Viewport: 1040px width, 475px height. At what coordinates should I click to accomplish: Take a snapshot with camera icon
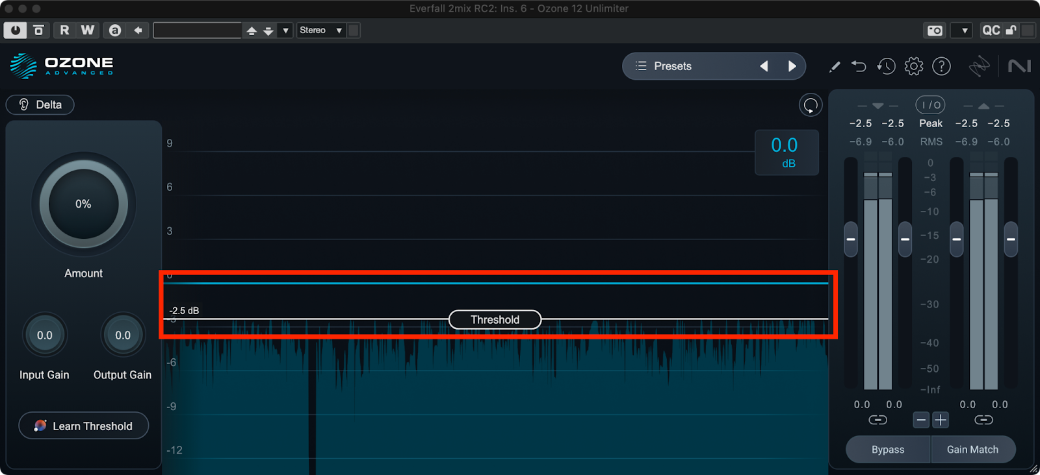click(935, 30)
